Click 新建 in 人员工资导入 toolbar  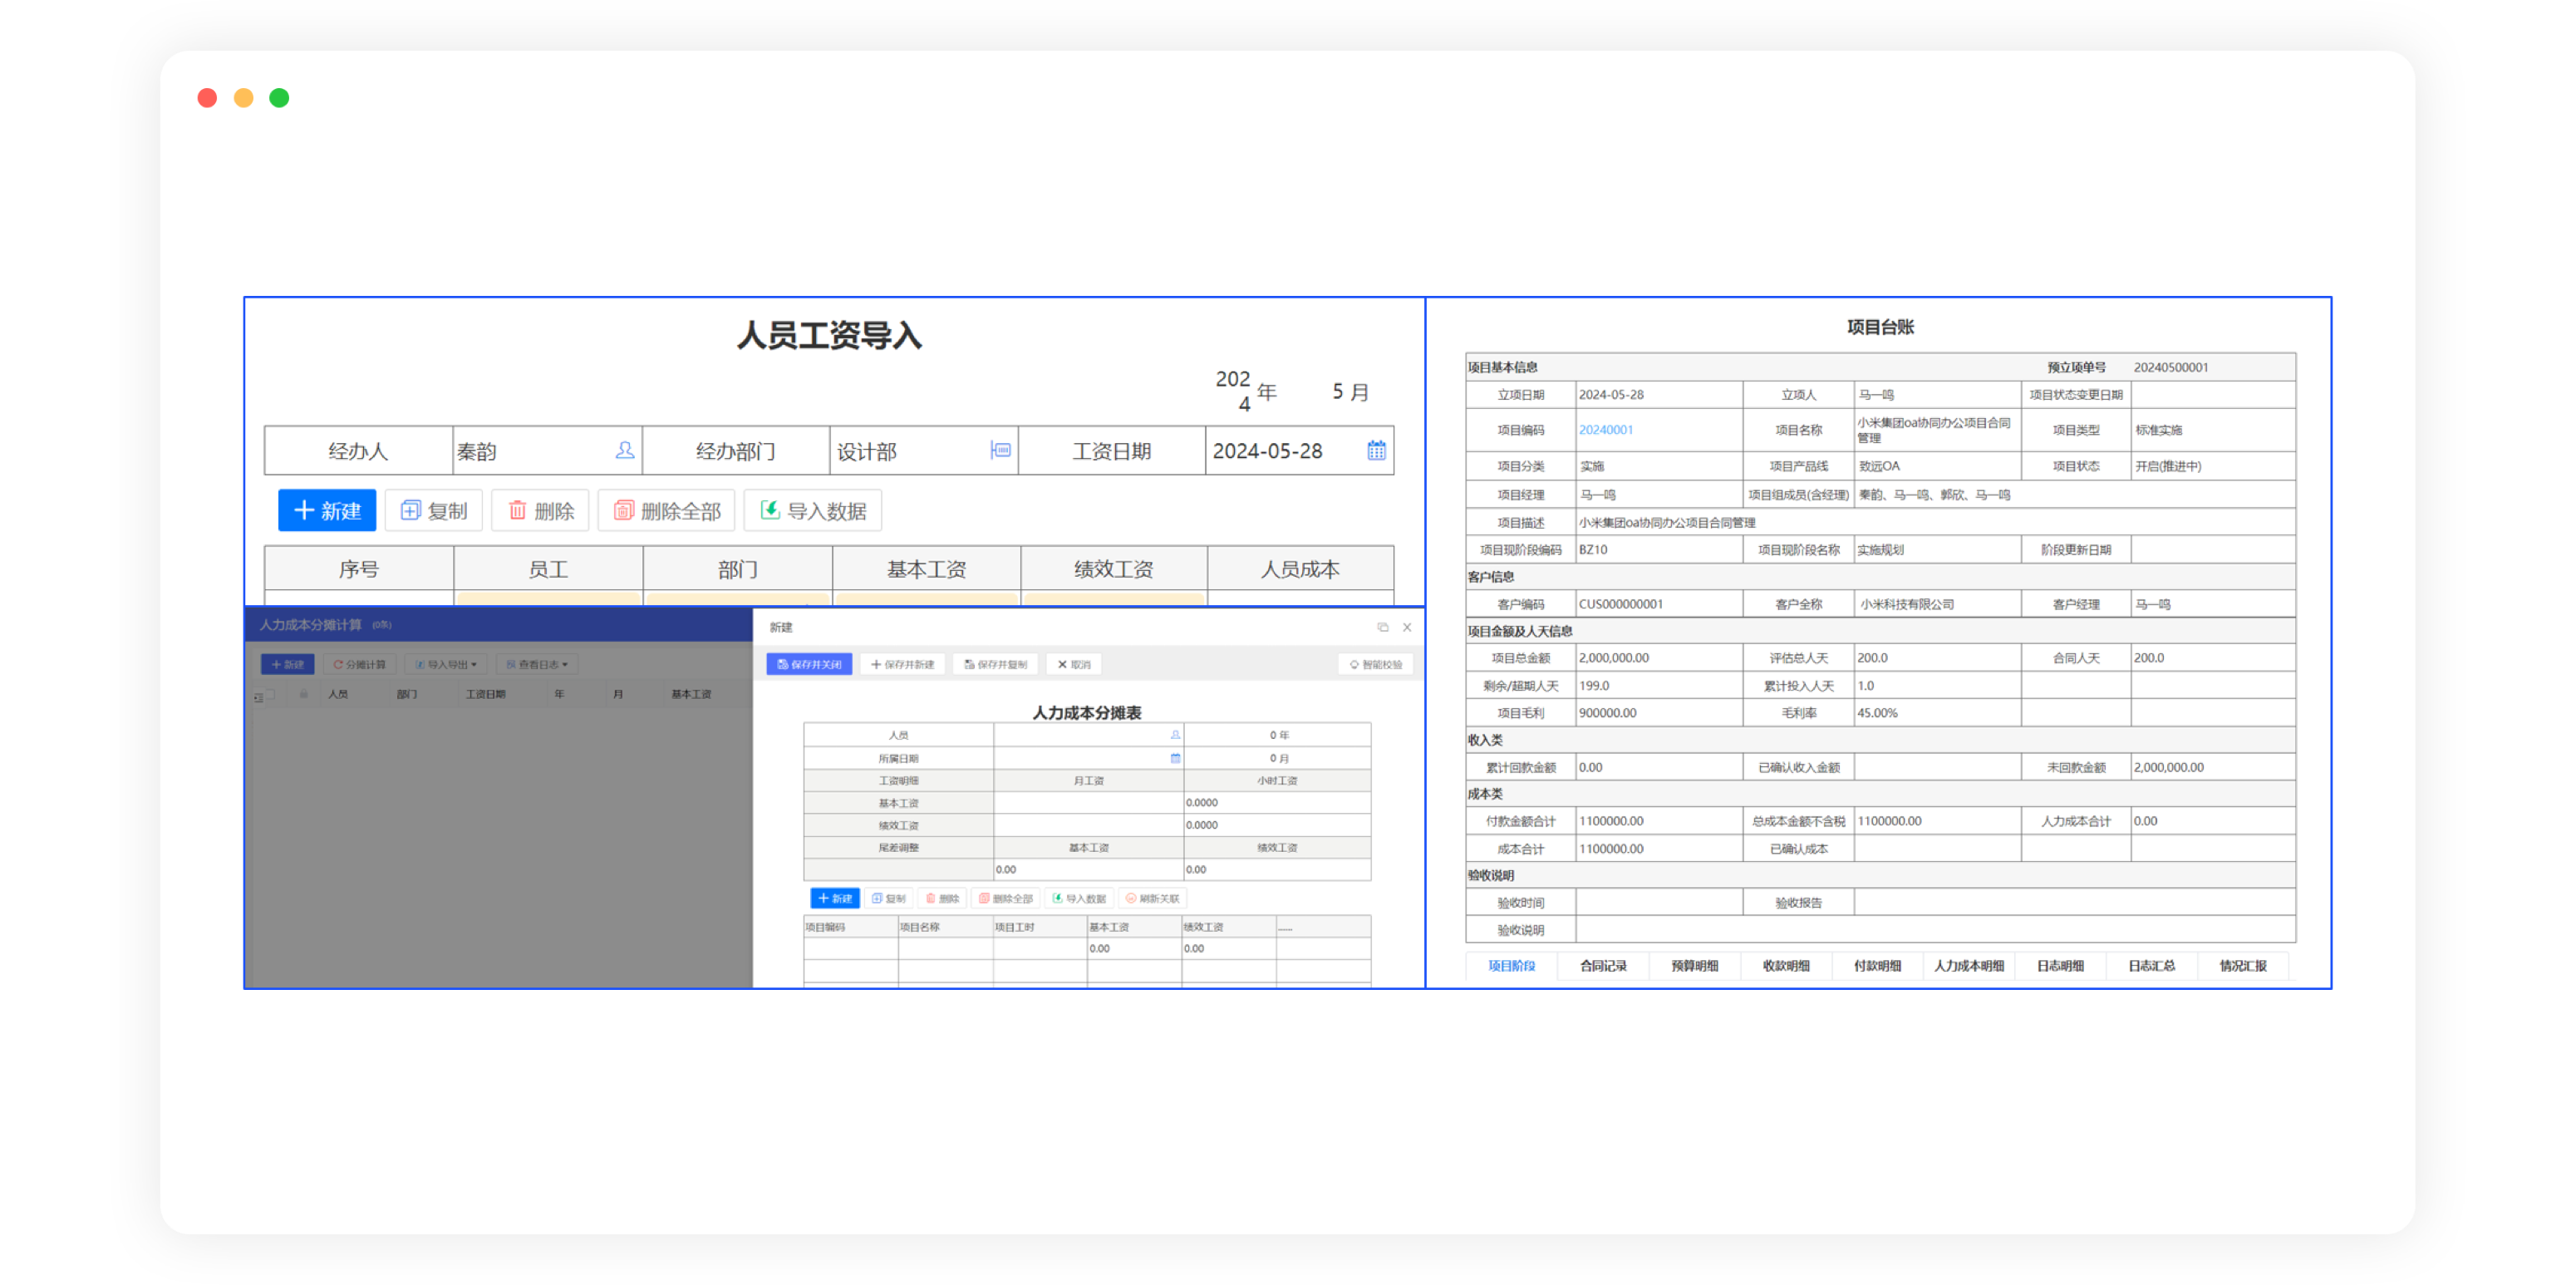327,511
